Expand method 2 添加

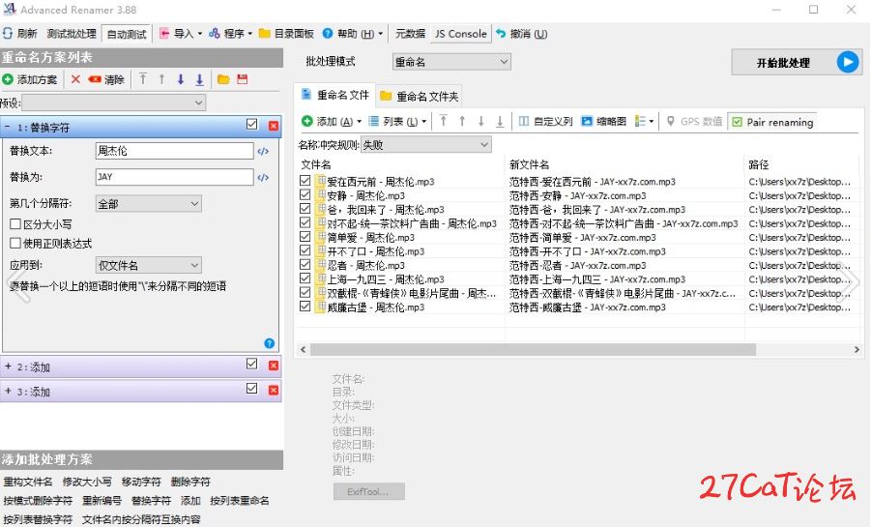coord(8,366)
